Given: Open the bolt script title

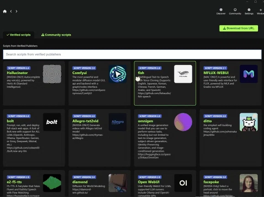Looking at the screenshot, I should [10, 121].
